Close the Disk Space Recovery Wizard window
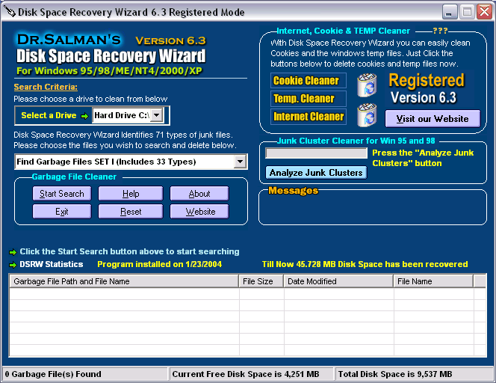Viewport: 496px width, 383px height. tap(484, 12)
